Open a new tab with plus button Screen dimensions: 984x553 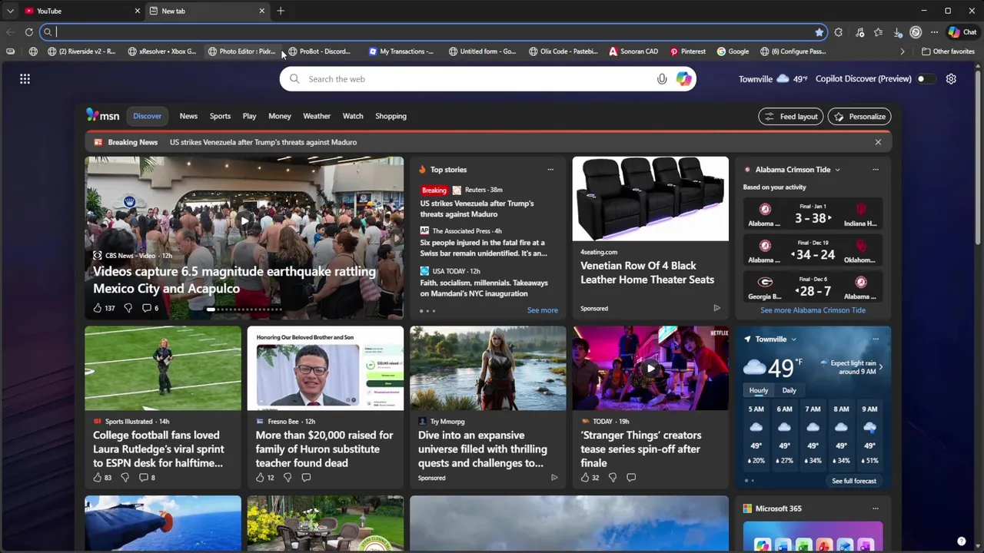(281, 11)
